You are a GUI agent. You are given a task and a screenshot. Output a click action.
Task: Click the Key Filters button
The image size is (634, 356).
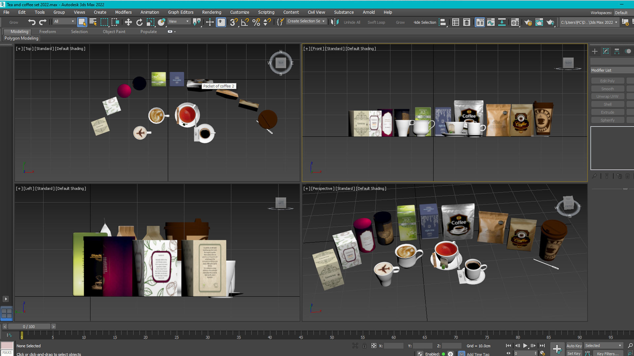coord(608,353)
